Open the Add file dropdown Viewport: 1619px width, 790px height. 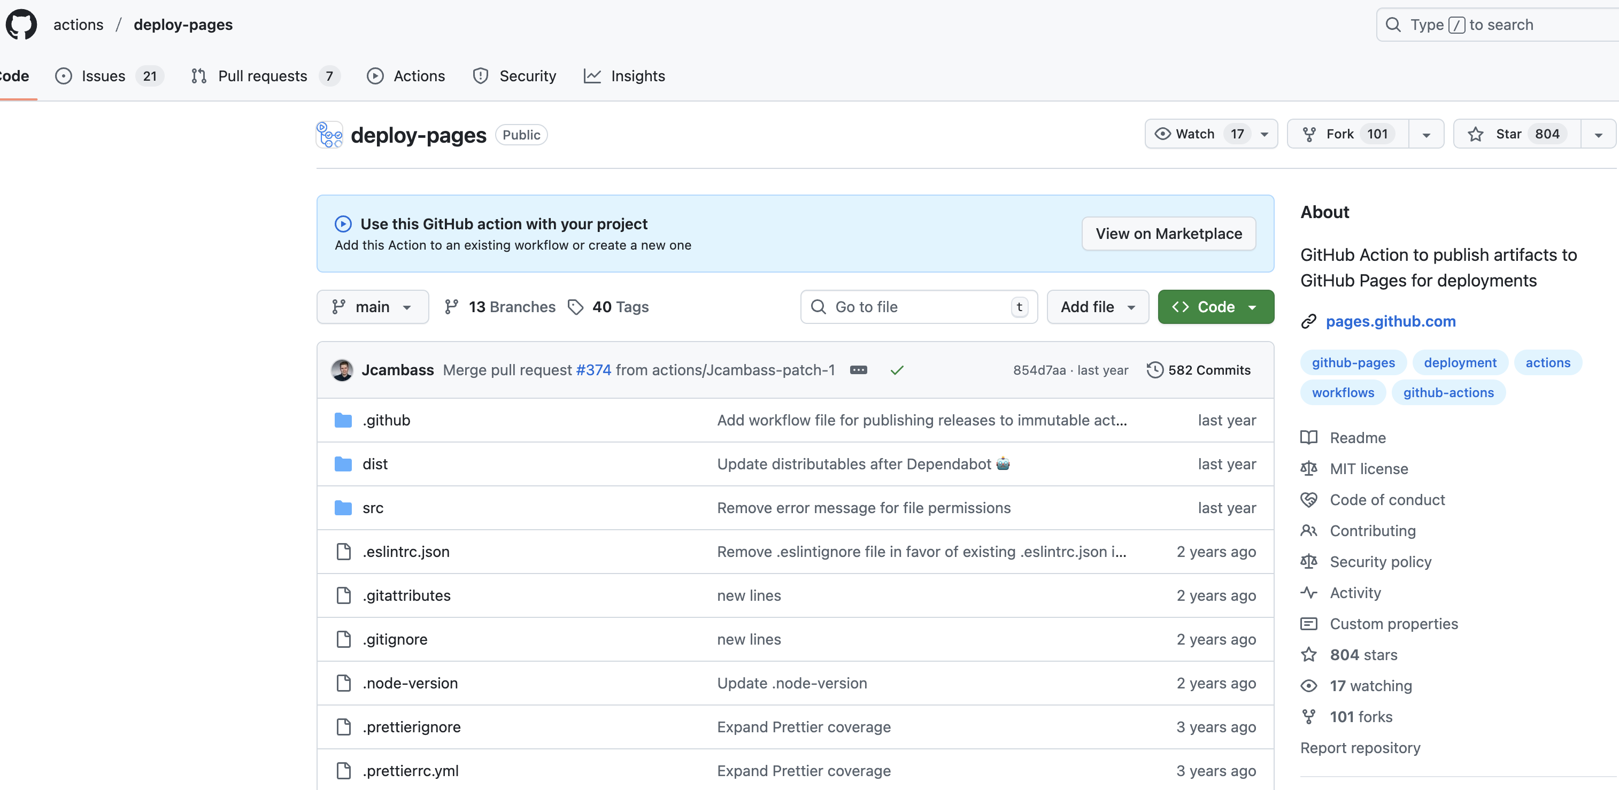point(1097,307)
